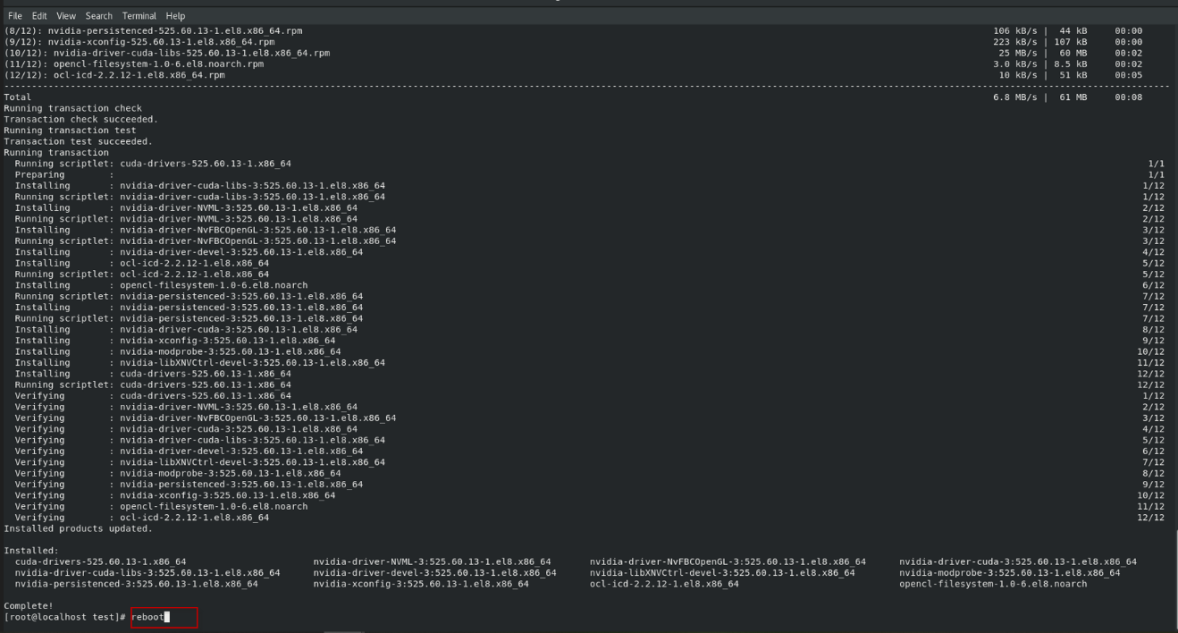1178x633 pixels.
Task: Select the 'Installed:' heading line
Action: pyautogui.click(x=31, y=550)
